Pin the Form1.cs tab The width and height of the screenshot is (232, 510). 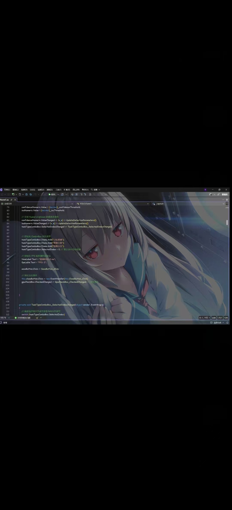coord(11,200)
